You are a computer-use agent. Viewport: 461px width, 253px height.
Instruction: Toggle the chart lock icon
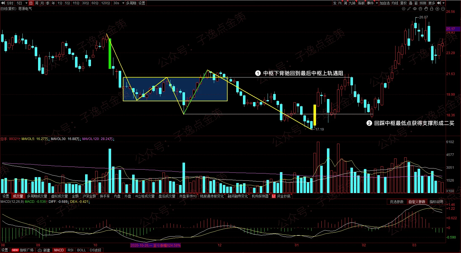pyautogui.click(x=432, y=9)
